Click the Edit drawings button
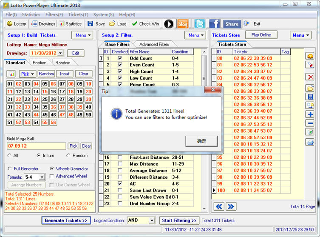 pyautogui.click(x=76, y=53)
